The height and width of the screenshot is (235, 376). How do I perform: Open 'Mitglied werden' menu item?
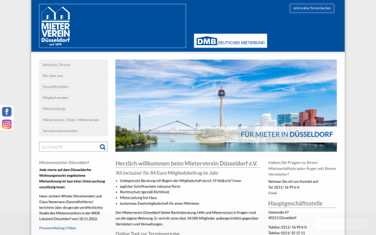[73, 98]
